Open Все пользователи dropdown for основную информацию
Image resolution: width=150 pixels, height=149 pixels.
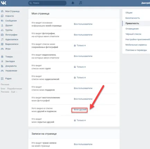pos(83,24)
